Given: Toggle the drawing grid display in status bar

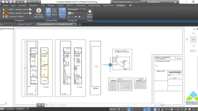Looking at the screenshot, I should point(119,109).
